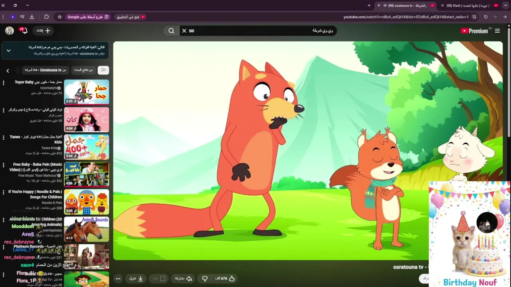Viewport: 511px width, 287px height.
Task: Show more filter chips with arrow
Action: tap(8, 71)
